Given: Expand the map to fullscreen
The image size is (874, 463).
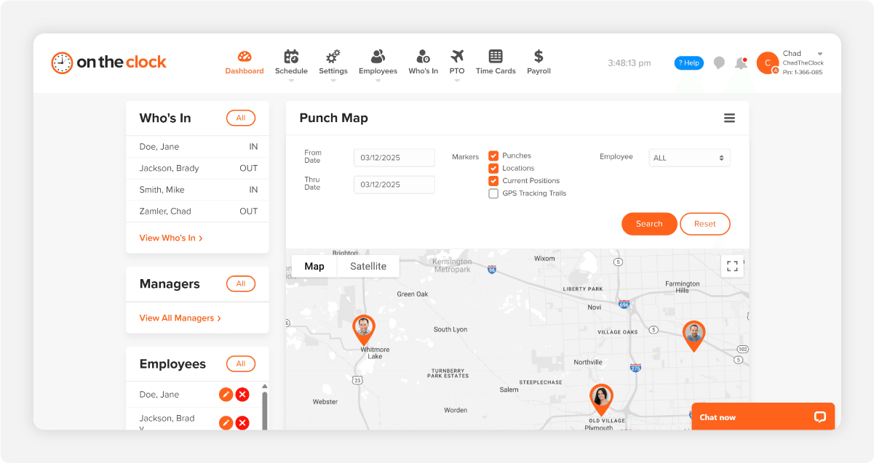Looking at the screenshot, I should (732, 266).
